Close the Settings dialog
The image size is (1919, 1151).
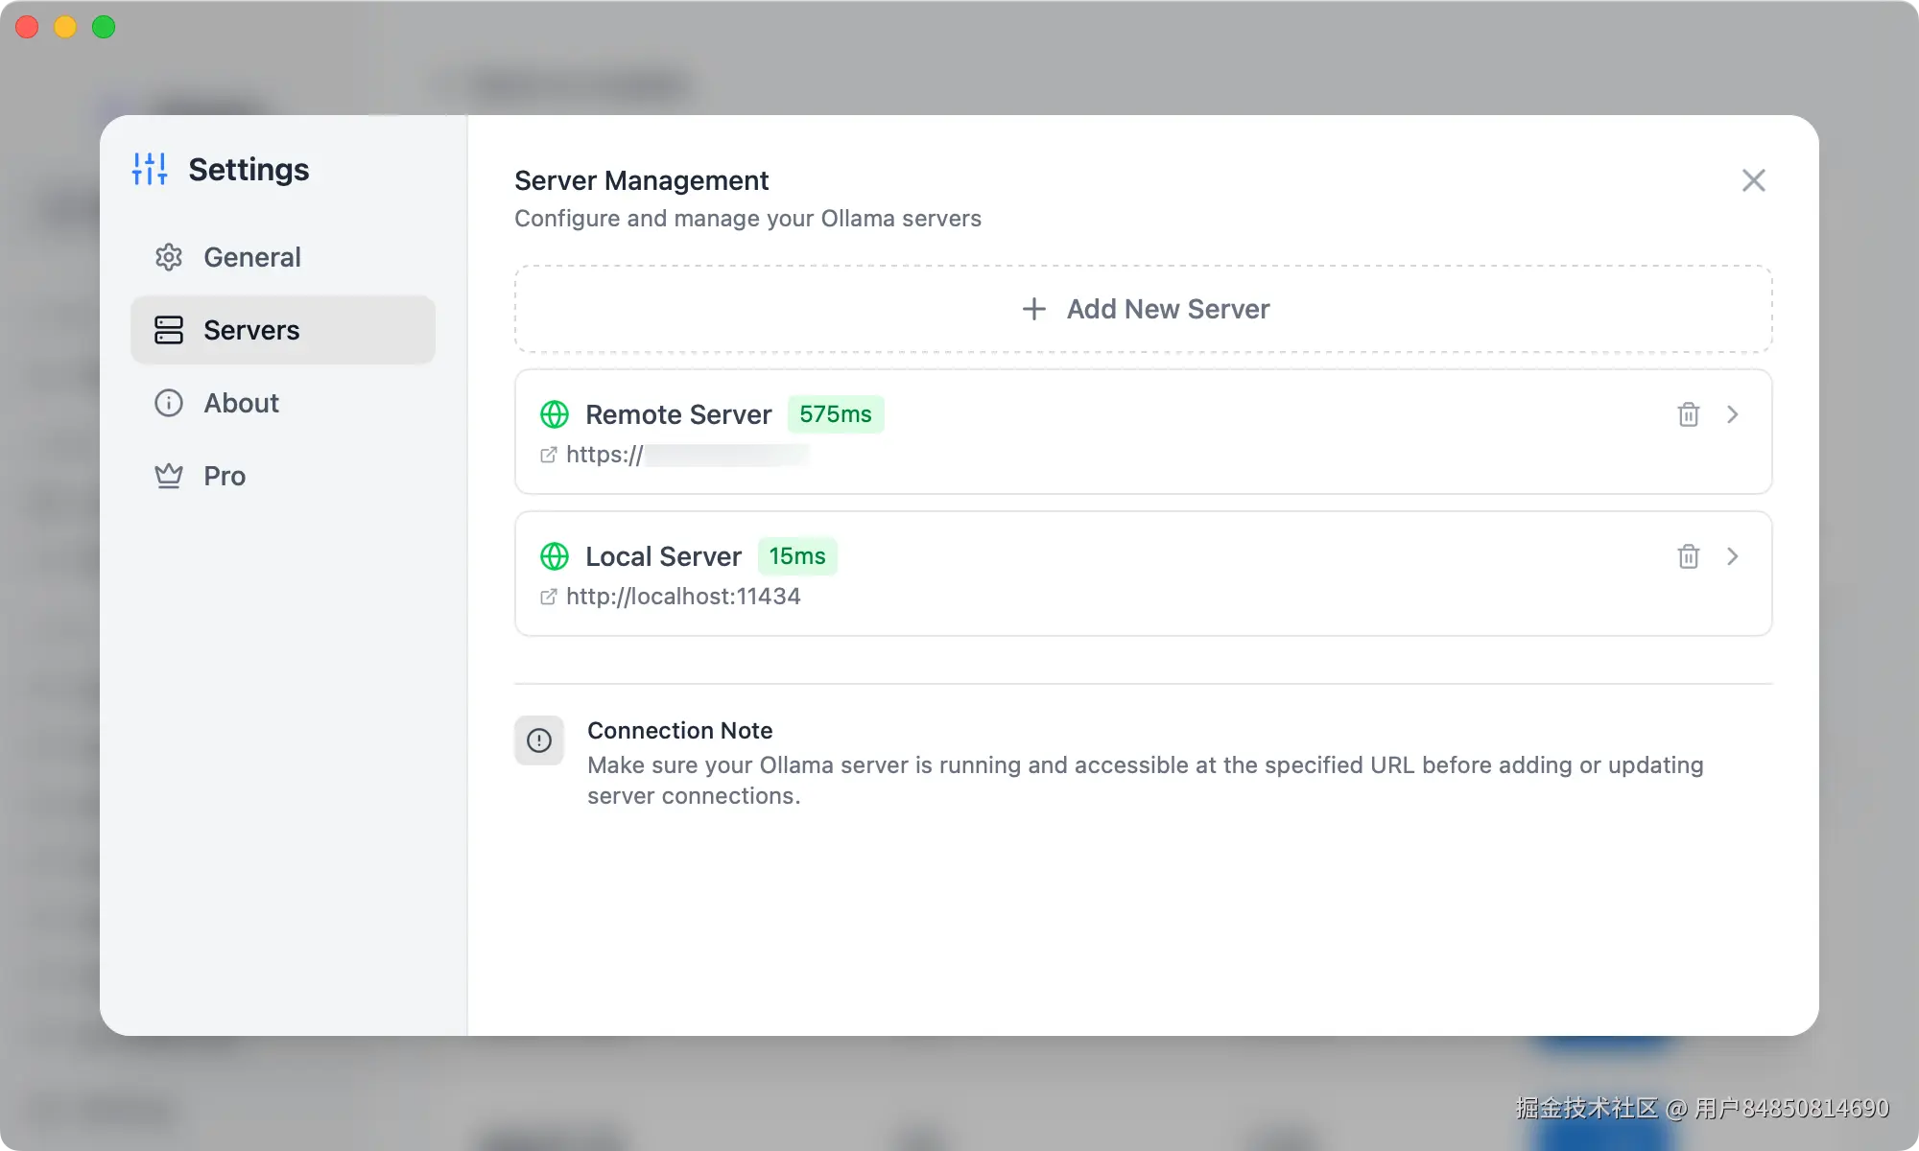1753,180
